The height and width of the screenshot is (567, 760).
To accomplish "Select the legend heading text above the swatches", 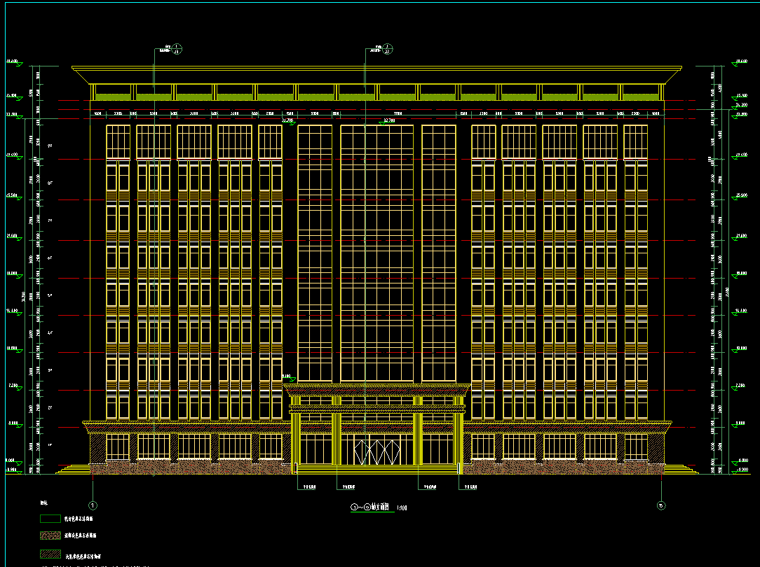I will pos(43,503).
